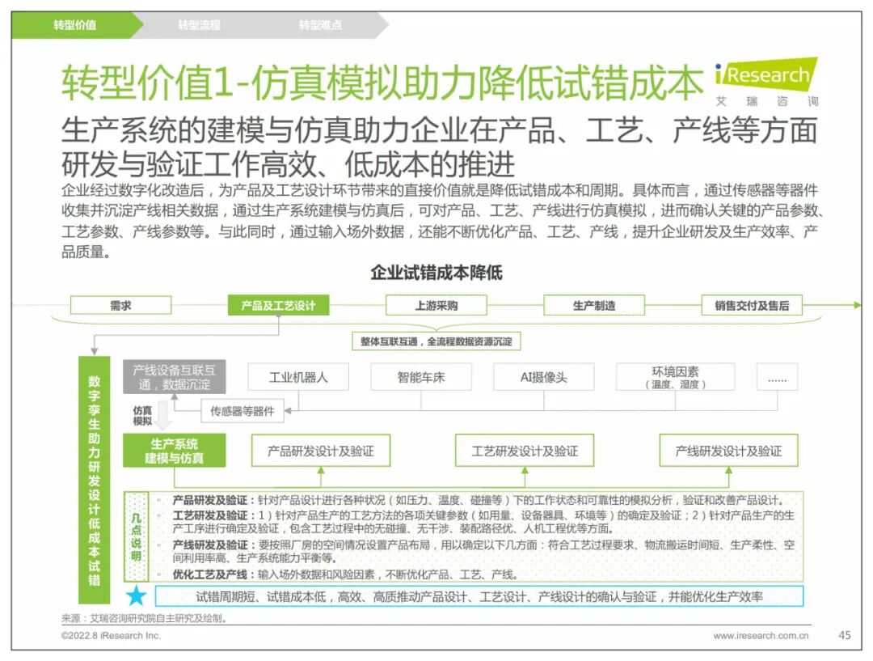Screen dimensions: 873x661
Task: Select the highlighted 产品及工艺设计 box
Action: point(278,306)
